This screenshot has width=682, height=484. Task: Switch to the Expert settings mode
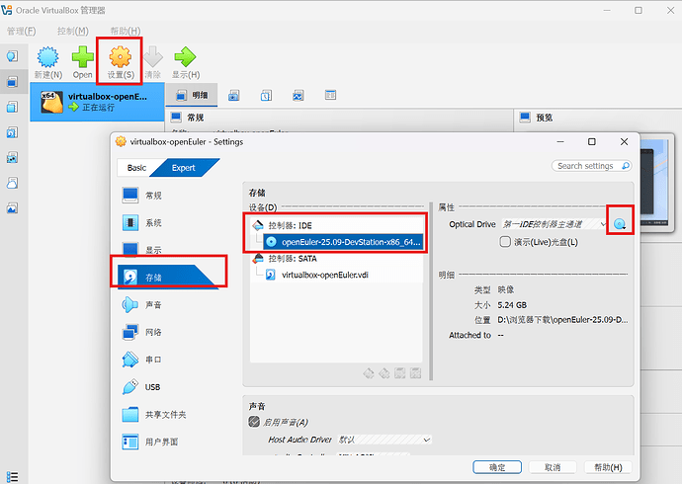184,168
